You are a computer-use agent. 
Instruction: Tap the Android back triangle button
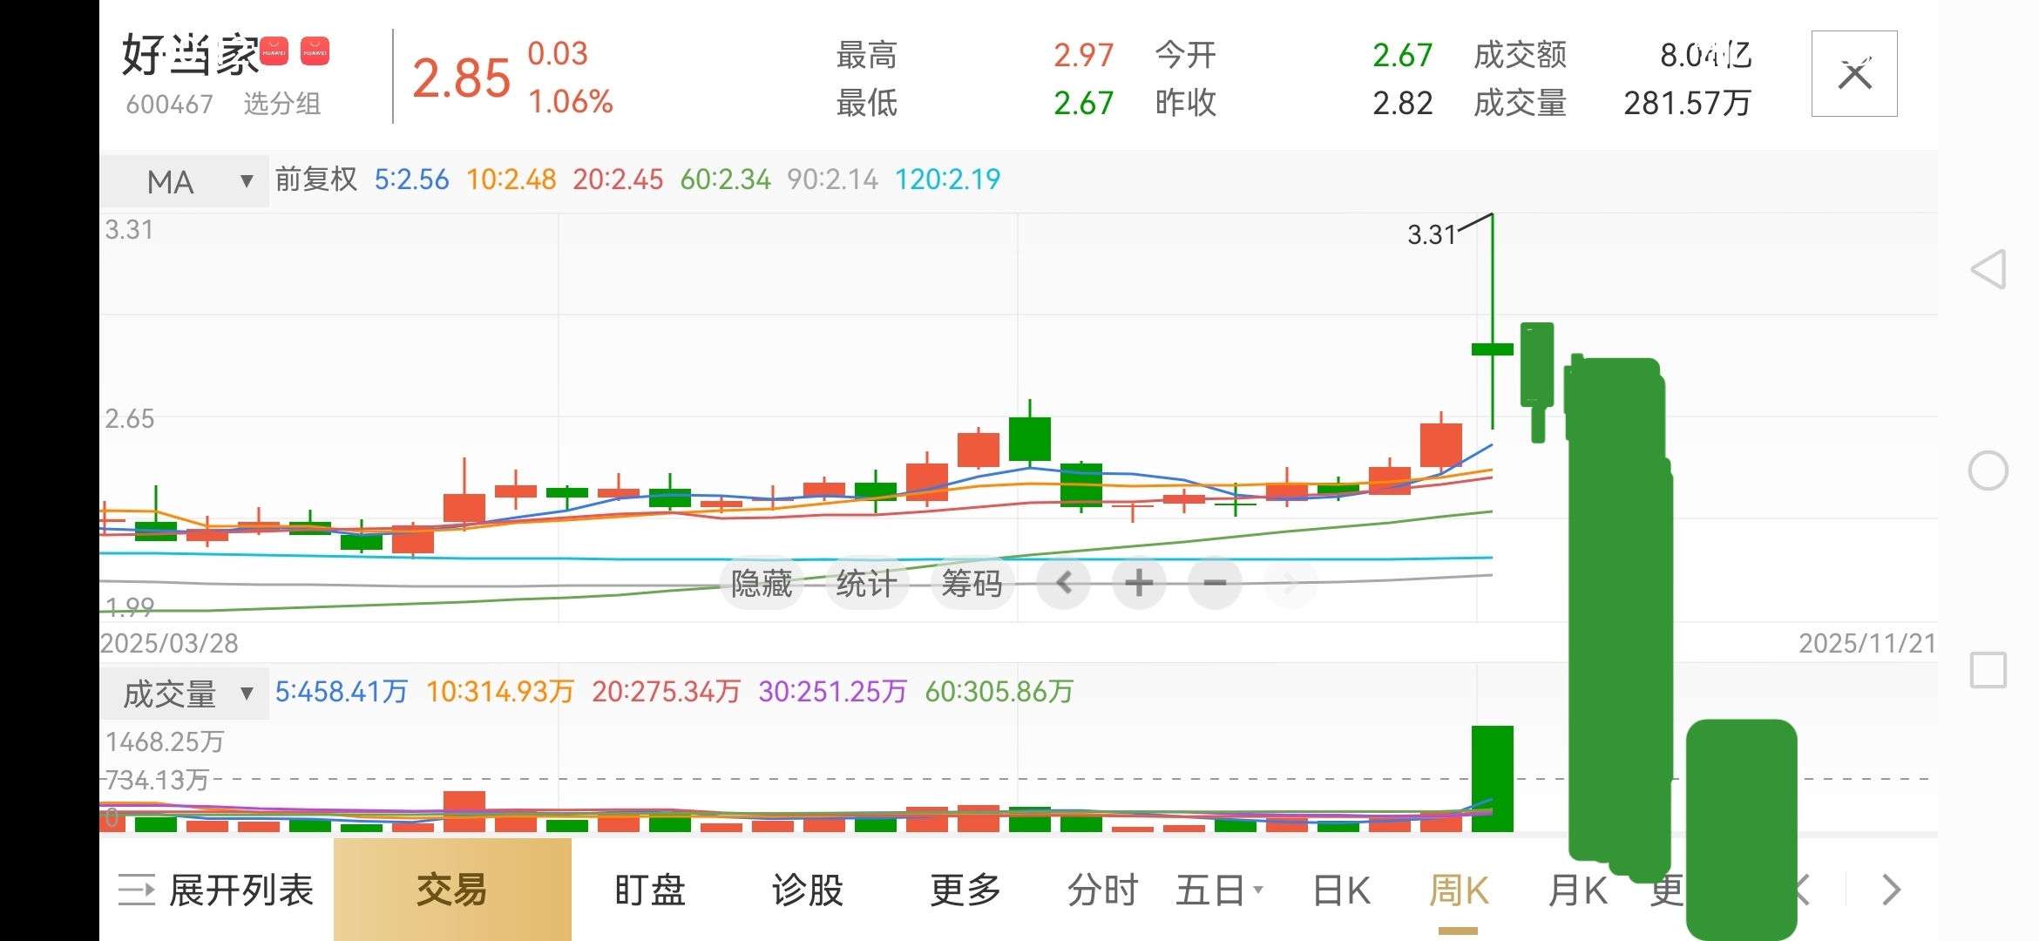click(1988, 269)
